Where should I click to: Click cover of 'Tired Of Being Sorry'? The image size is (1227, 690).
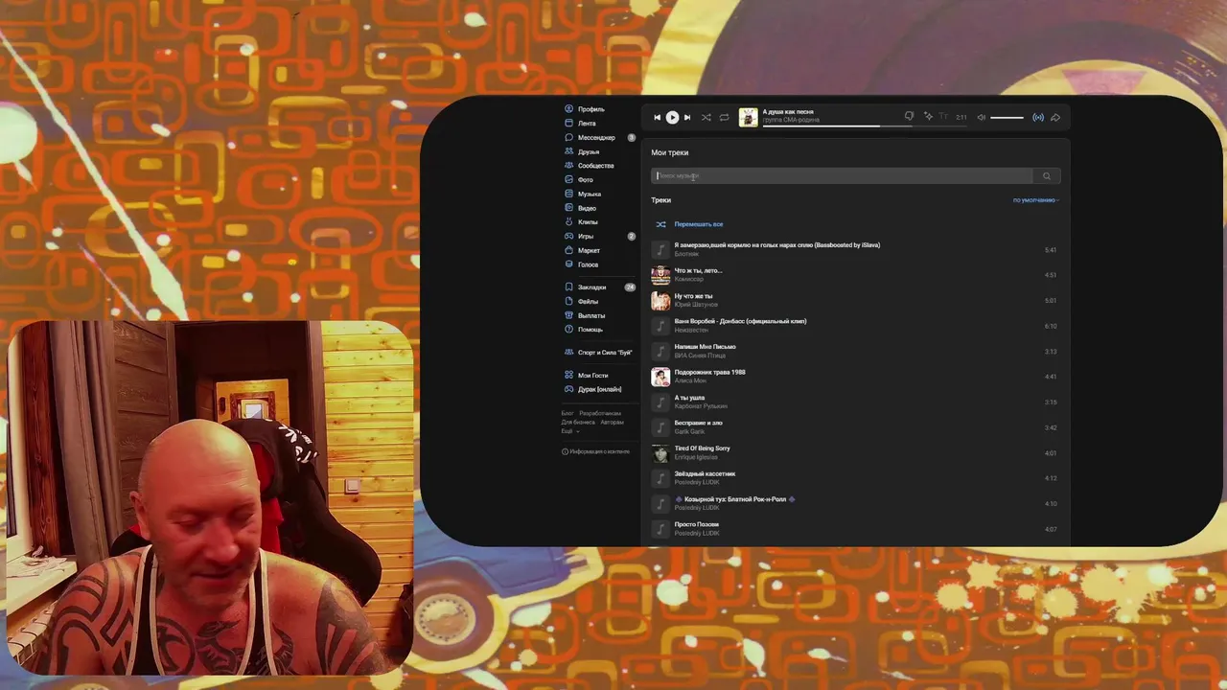point(660,452)
